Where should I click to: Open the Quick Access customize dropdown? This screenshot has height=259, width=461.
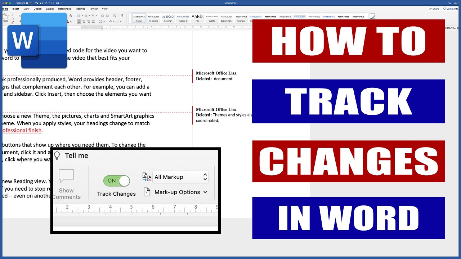coord(62,3)
